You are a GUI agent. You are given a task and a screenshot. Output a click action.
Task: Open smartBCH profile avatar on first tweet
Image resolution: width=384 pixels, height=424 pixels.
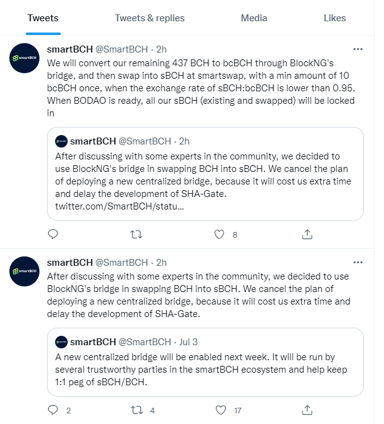(24, 58)
